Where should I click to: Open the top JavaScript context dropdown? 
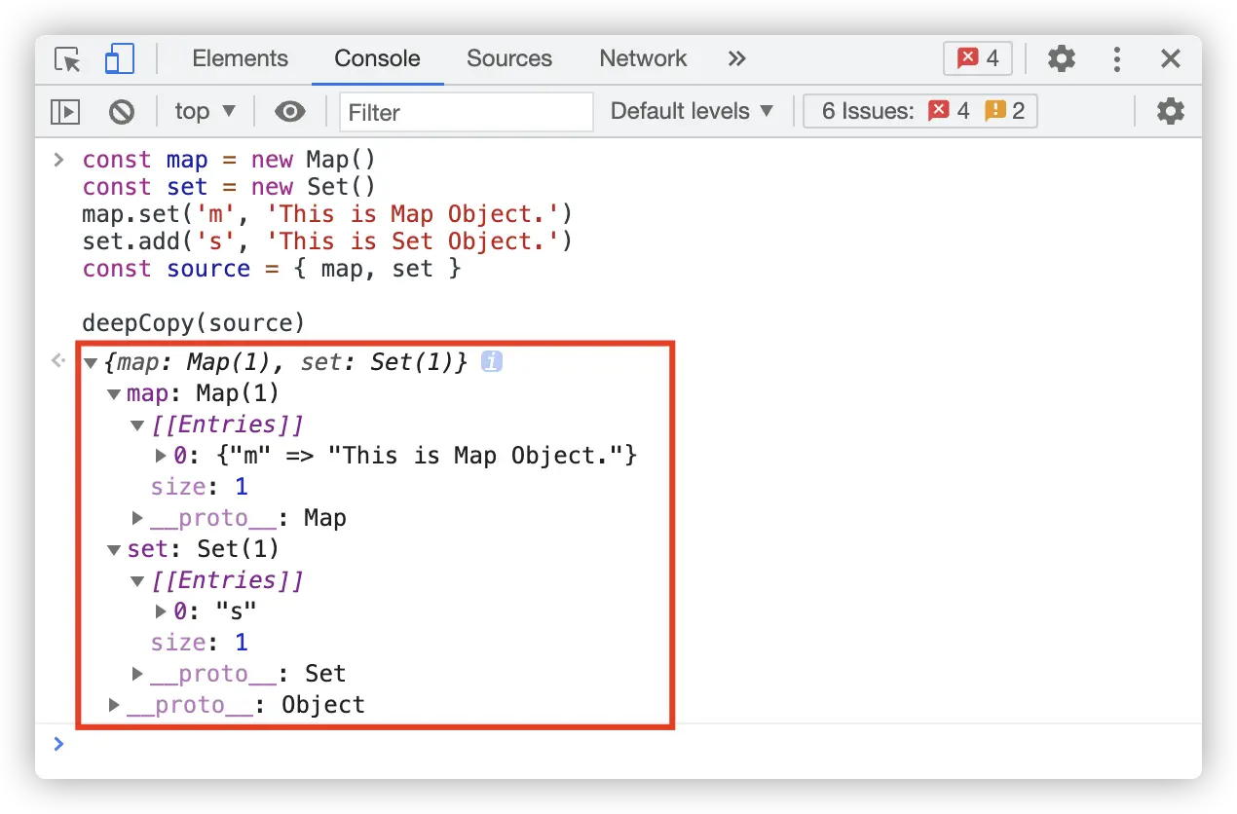pos(205,111)
